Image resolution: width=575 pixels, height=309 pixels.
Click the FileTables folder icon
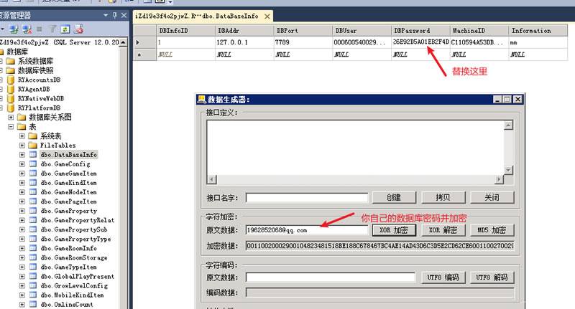click(x=32, y=146)
